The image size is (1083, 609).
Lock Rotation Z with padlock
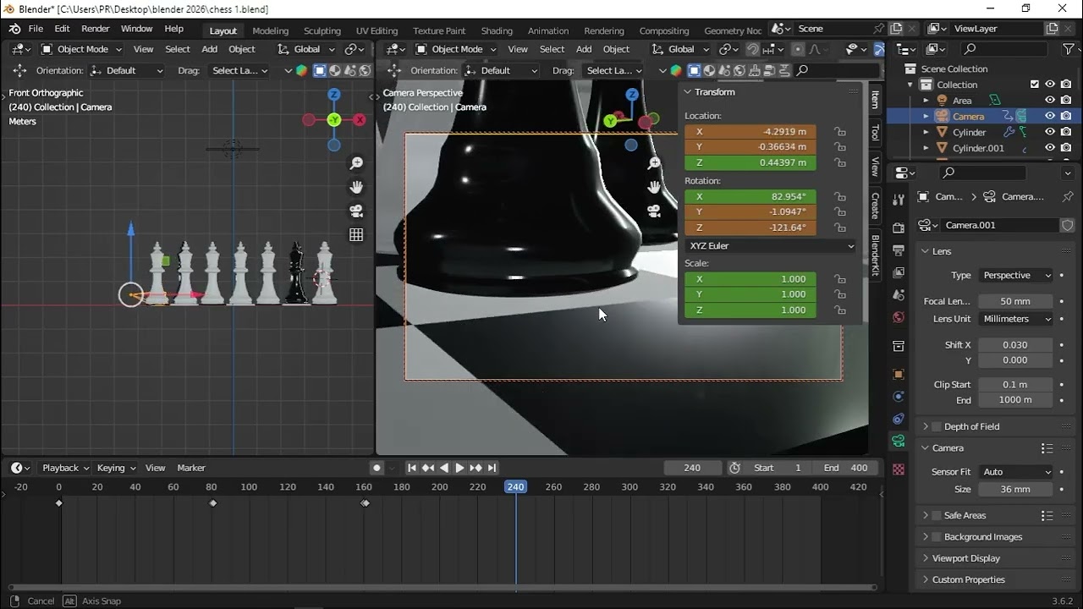pos(839,228)
